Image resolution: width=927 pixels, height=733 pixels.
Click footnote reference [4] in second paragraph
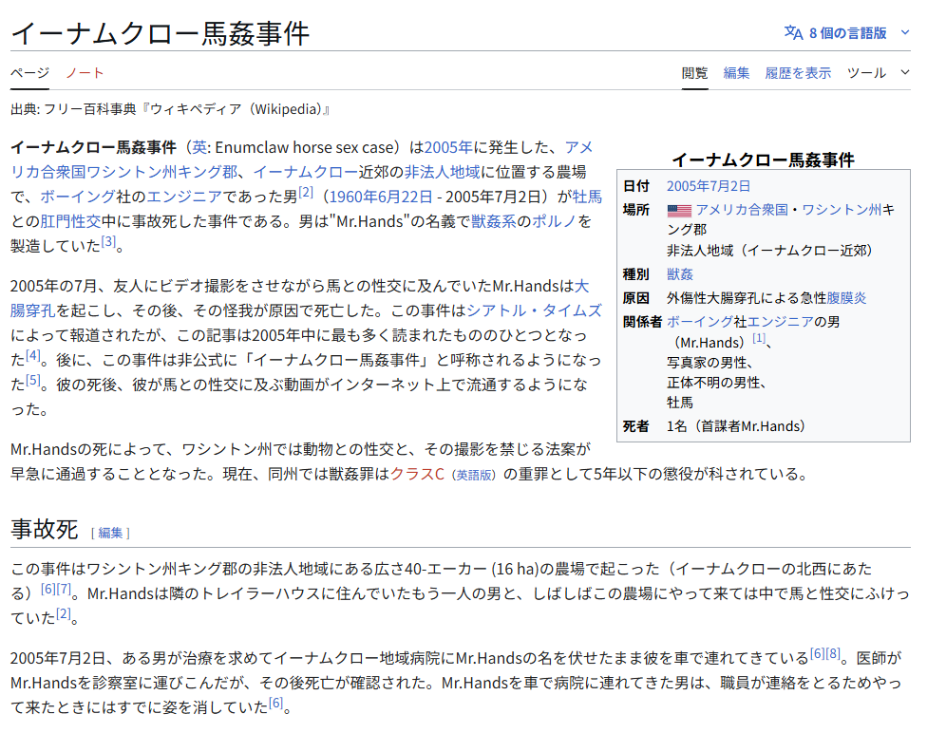coord(33,356)
